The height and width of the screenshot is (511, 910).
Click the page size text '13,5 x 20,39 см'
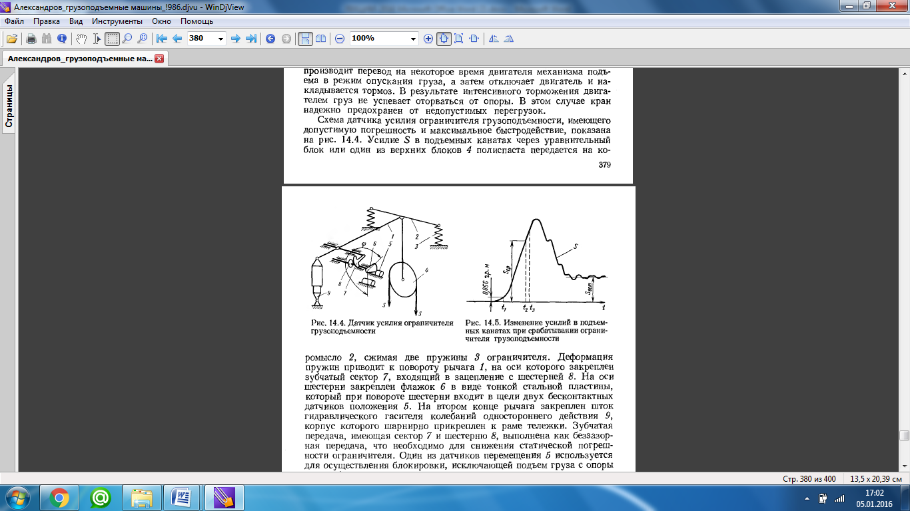pyautogui.click(x=876, y=479)
